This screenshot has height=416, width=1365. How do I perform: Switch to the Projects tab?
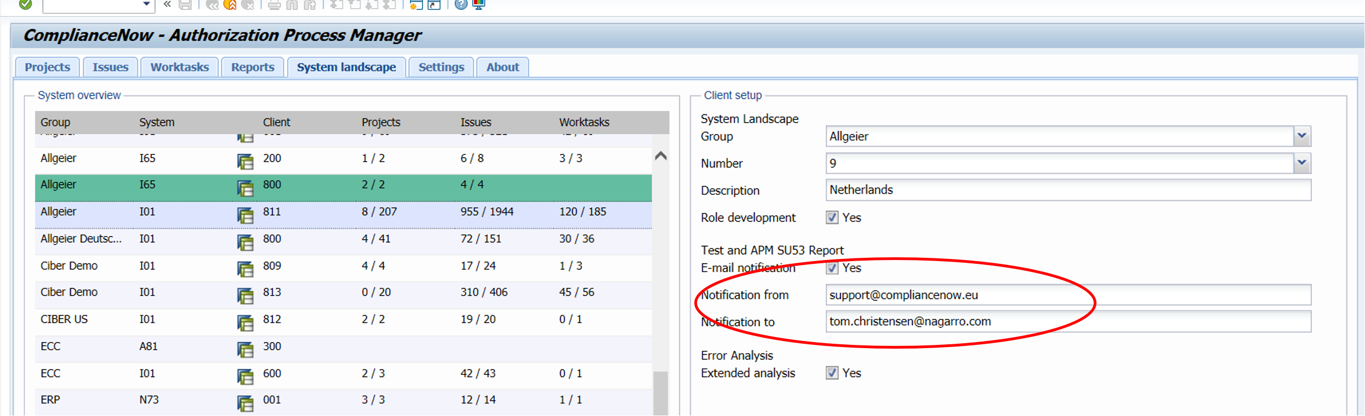point(48,67)
